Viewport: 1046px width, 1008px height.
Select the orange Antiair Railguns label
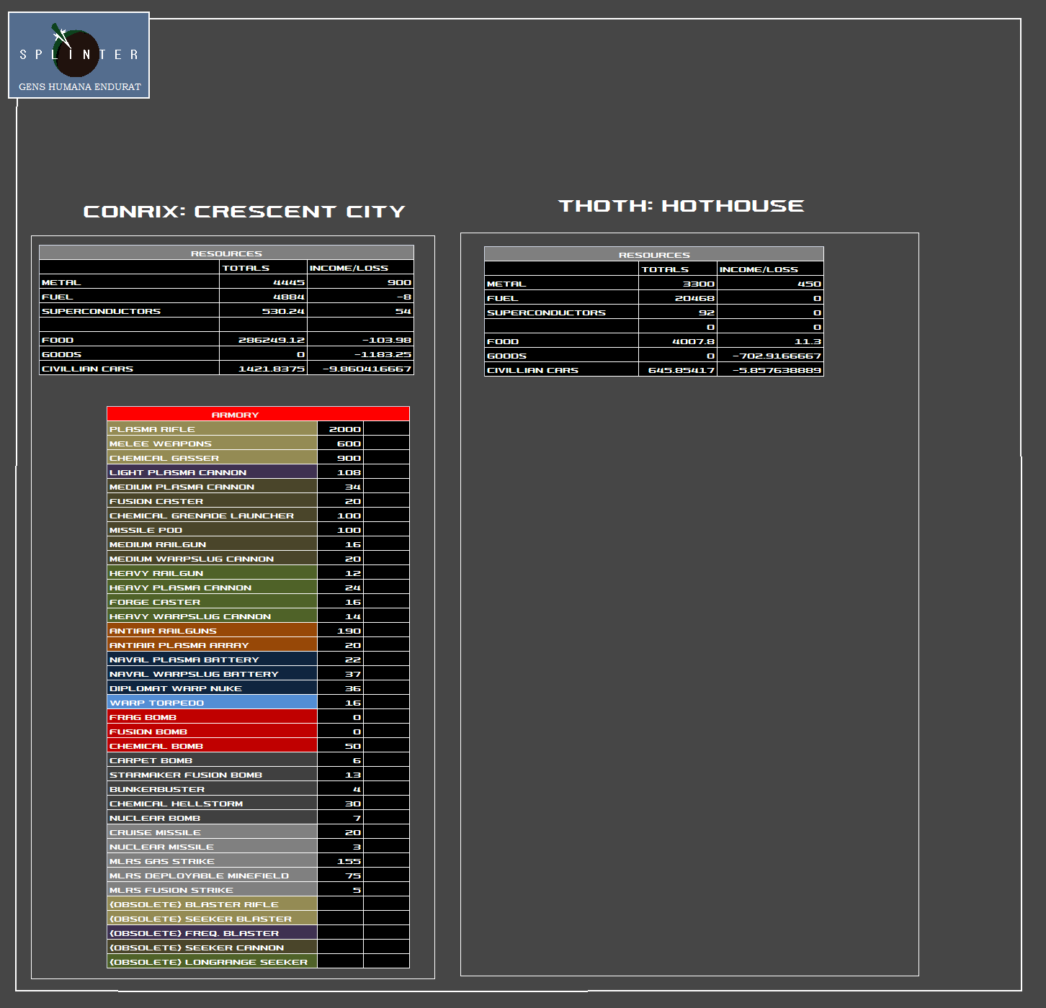[x=212, y=631]
